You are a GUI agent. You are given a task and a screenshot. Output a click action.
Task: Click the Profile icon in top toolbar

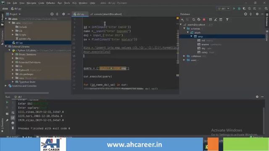(x=249, y=8)
